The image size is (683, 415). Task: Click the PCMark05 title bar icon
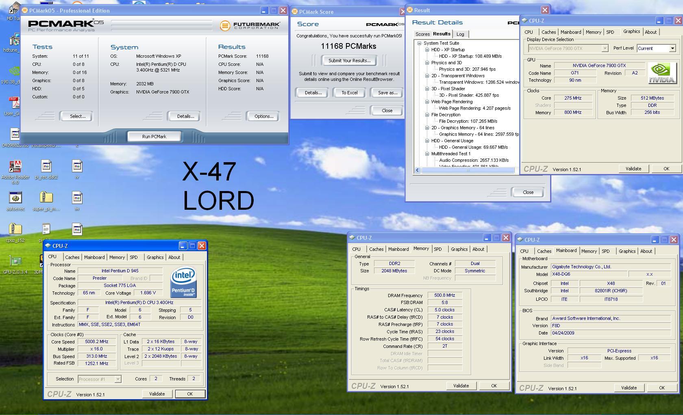click(x=25, y=11)
